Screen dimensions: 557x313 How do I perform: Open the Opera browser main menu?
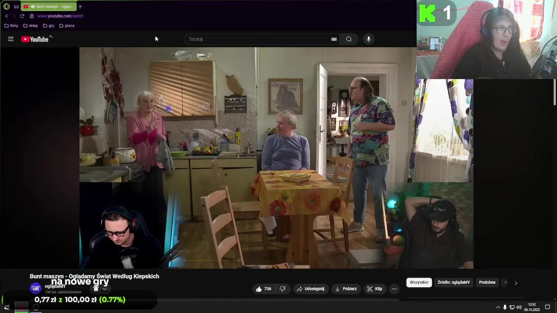(7, 7)
